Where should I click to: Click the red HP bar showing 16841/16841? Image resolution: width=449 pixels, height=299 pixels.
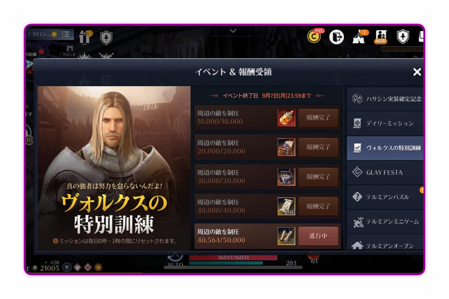(x=233, y=258)
